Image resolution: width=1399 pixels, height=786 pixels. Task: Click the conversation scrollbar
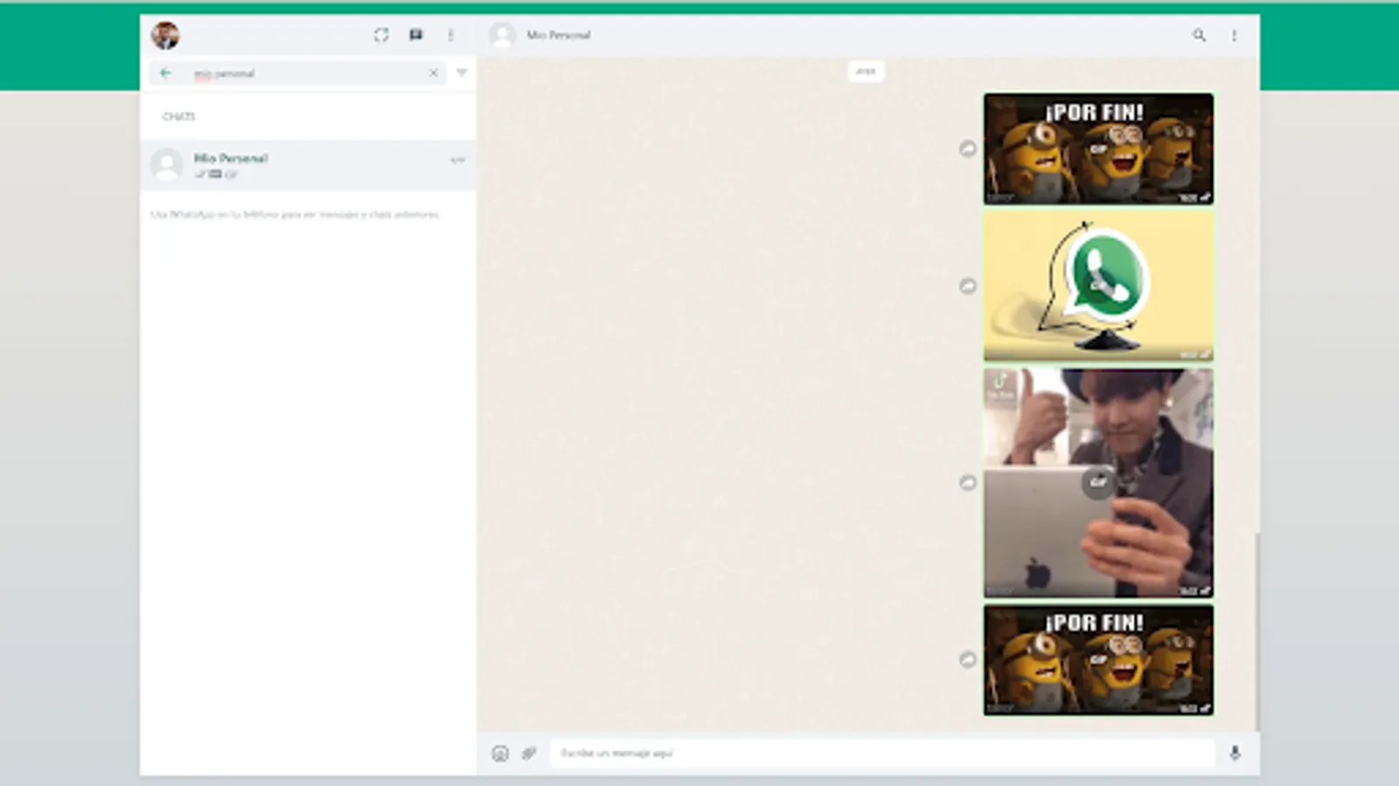point(1256,632)
